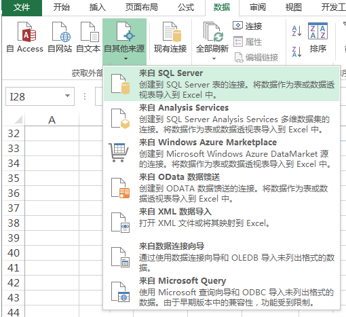Sort descending with Z-A icon
This screenshot has width=346, height=317.
point(296,52)
